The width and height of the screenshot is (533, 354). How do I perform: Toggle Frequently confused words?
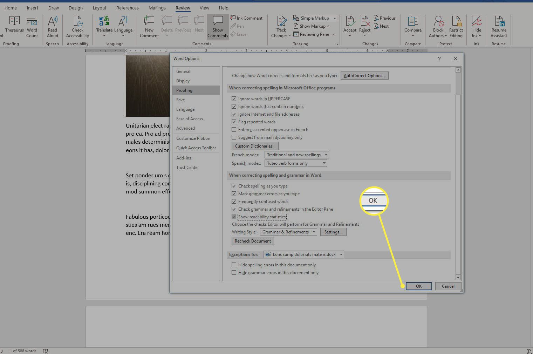(x=234, y=202)
